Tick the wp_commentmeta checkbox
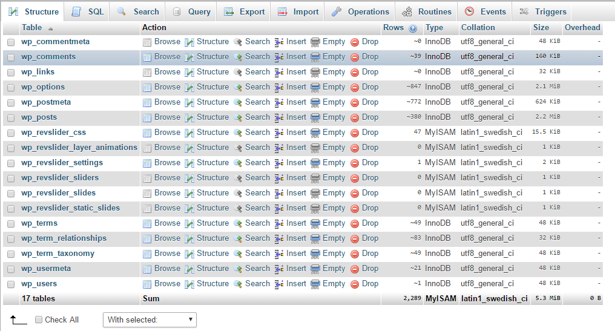This screenshot has height=331, width=615. tap(11, 42)
